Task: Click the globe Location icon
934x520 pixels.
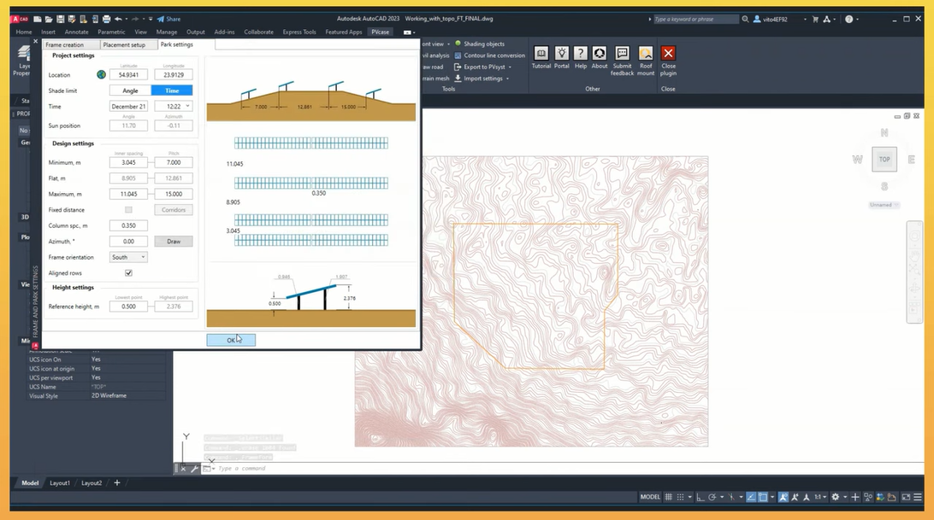Action: pyautogui.click(x=101, y=75)
